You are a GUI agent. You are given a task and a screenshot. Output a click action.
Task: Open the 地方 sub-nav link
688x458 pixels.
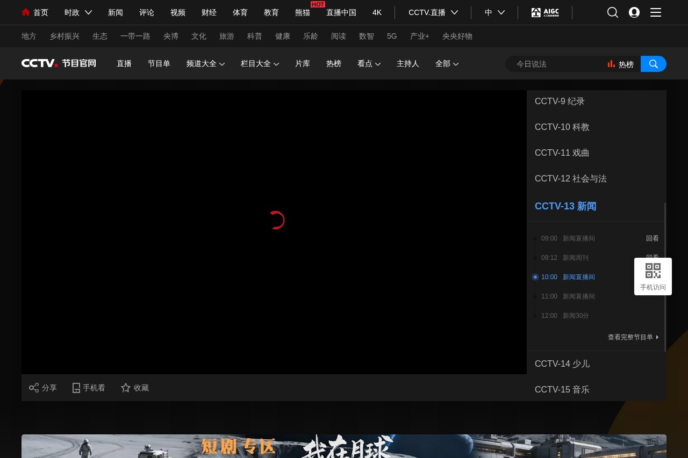point(29,36)
